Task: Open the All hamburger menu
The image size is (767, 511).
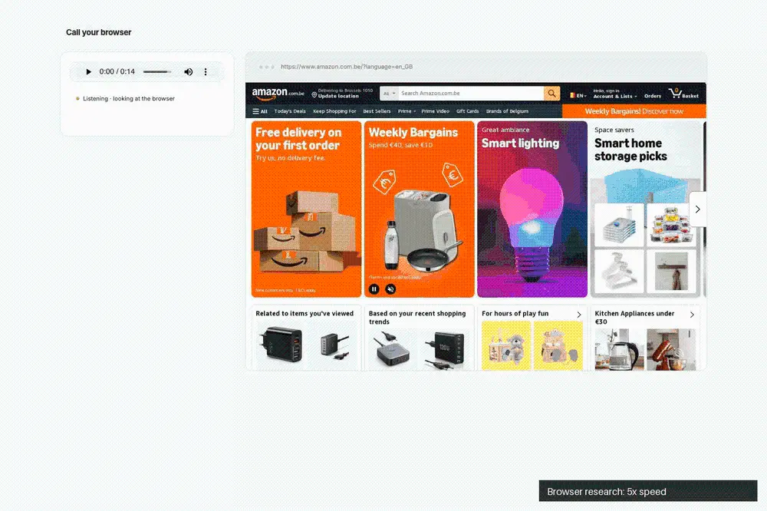Action: (x=260, y=111)
